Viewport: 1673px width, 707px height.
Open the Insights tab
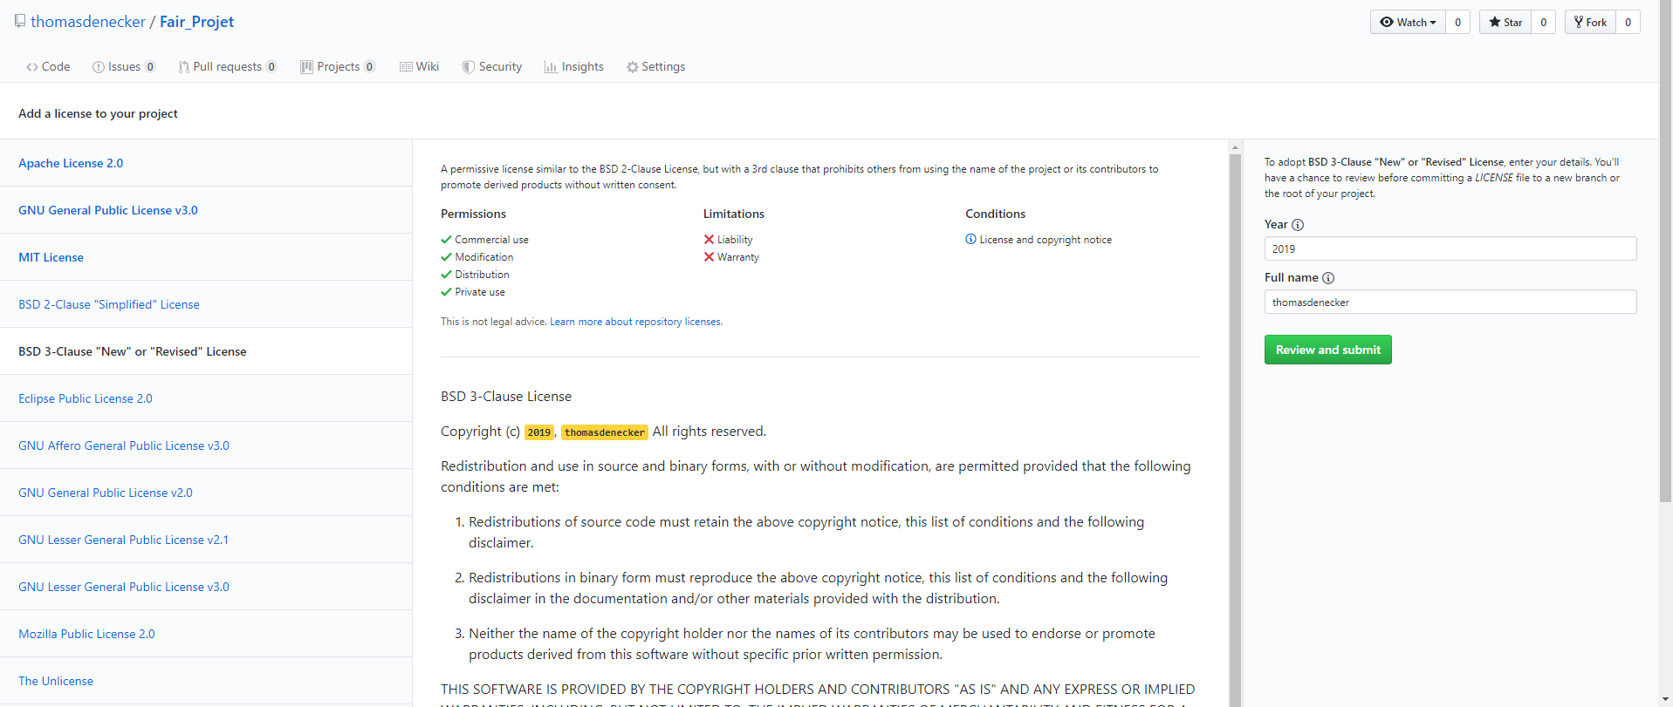574,67
